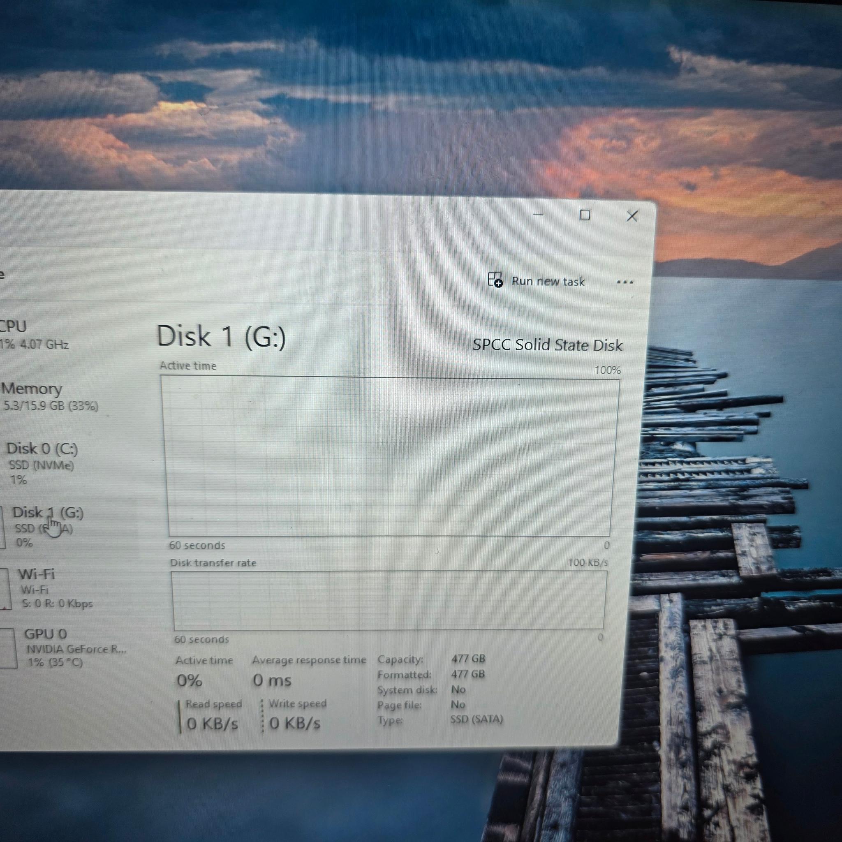842x842 pixels.
Task: Click the Read speed 0 KB/s value
Action: 212,724
